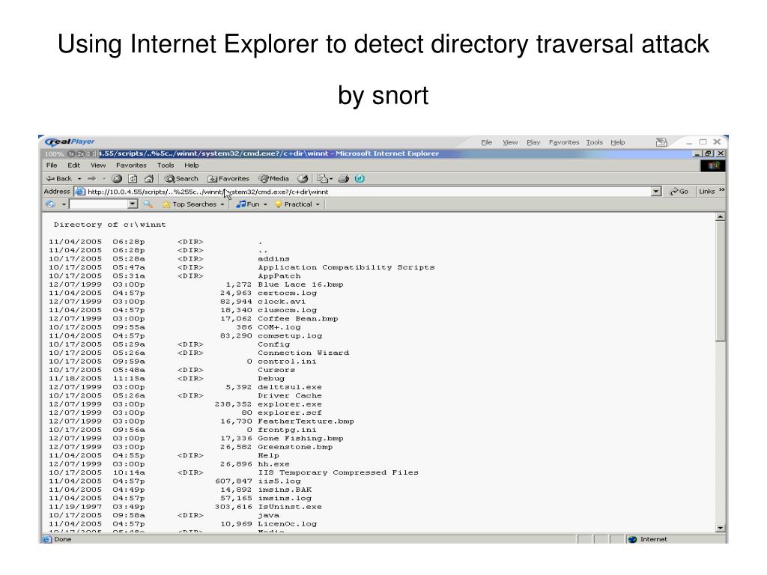Screen dimensions: 767x575
Task: Click the Mail icon in toolbar
Action: 322,178
